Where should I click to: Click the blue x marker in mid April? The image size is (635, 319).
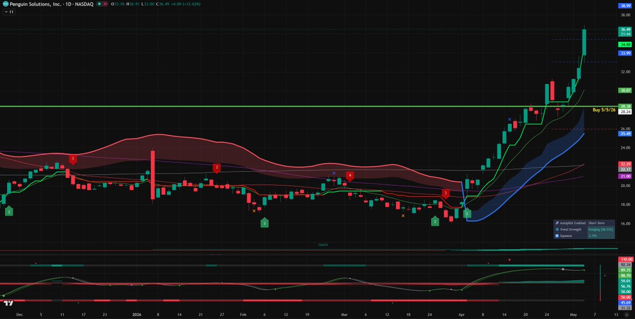(510, 120)
